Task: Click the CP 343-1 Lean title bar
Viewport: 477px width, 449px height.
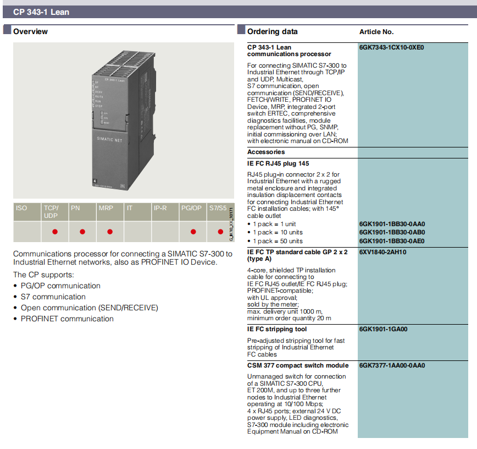Action: tap(239, 12)
